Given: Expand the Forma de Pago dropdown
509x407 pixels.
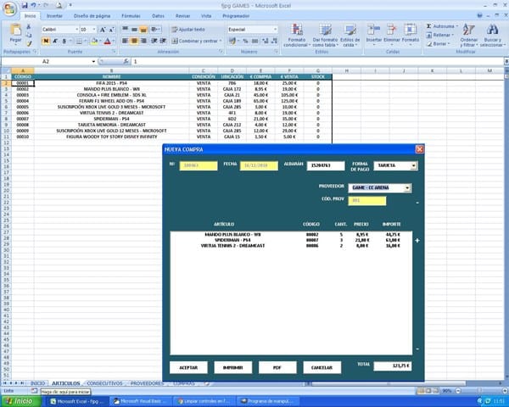Looking at the screenshot, I should [x=413, y=166].
